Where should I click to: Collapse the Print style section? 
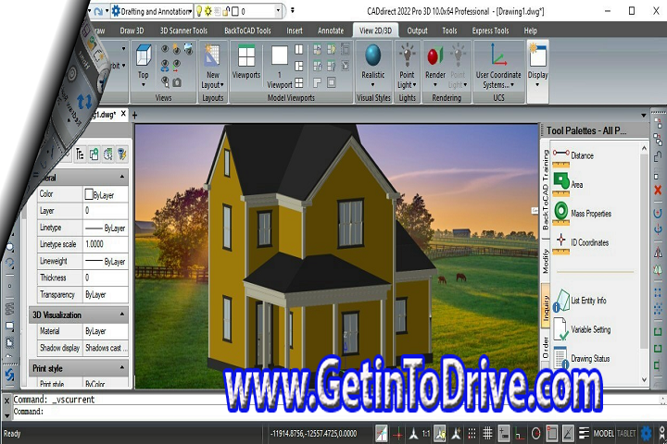tap(122, 367)
